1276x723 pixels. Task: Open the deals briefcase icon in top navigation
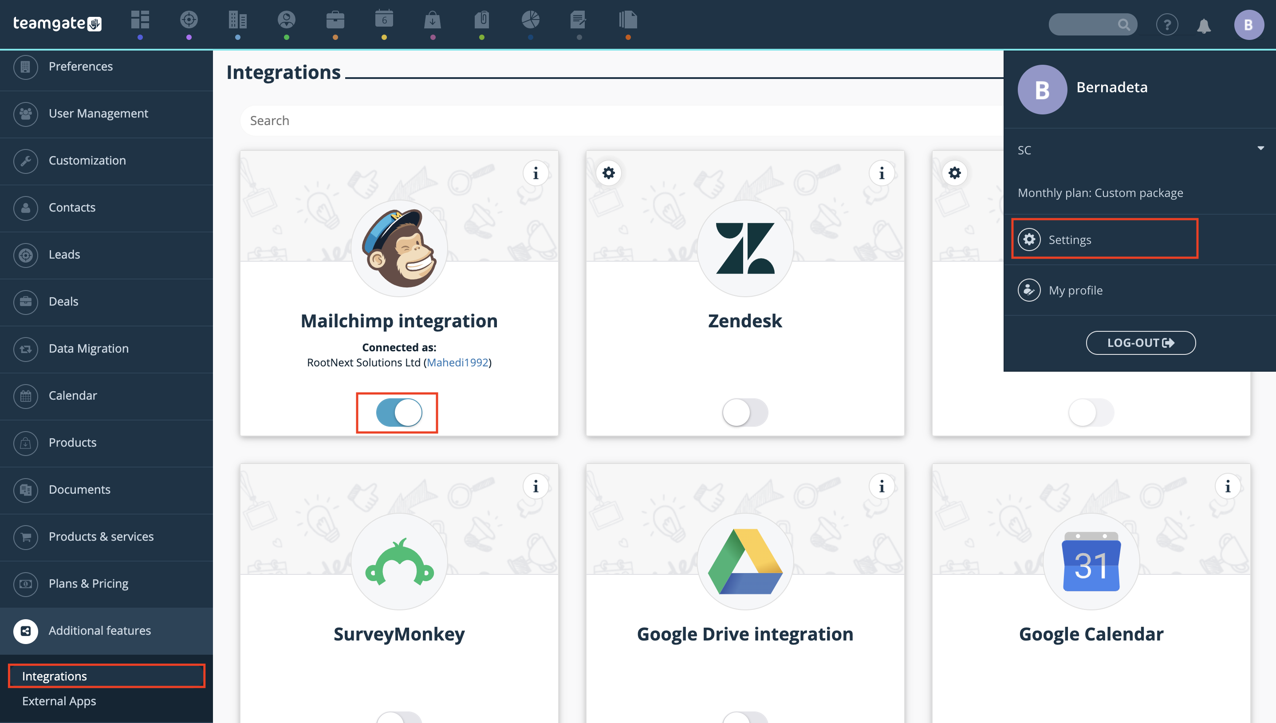point(335,20)
